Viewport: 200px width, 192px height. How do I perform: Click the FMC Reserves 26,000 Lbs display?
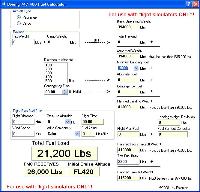45,172
